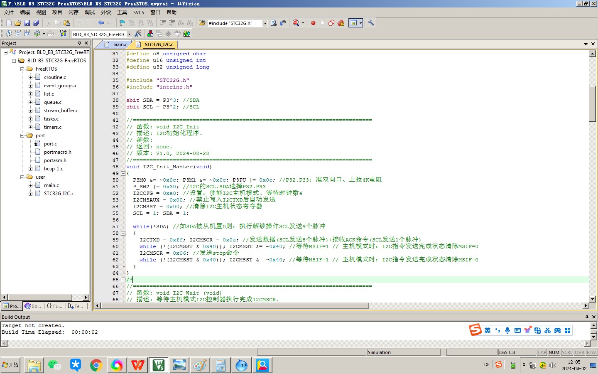The height and width of the screenshot is (374, 598).
Task: Collapse the code fold at line 49
Action: tap(123, 173)
